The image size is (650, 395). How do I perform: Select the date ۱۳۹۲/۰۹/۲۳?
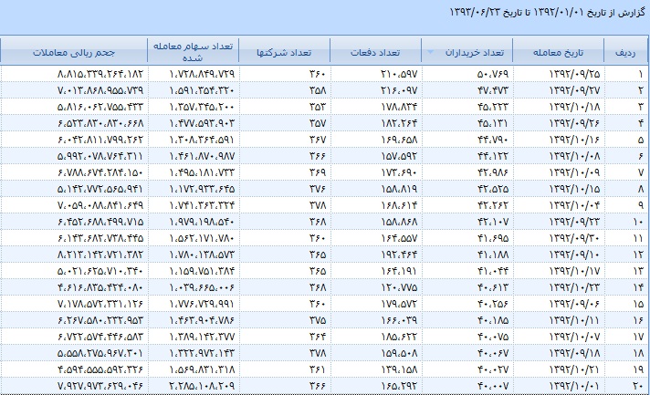574,222
